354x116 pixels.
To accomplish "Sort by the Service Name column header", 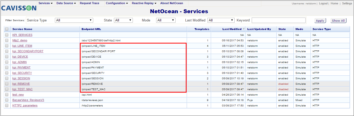I will 22,29.
